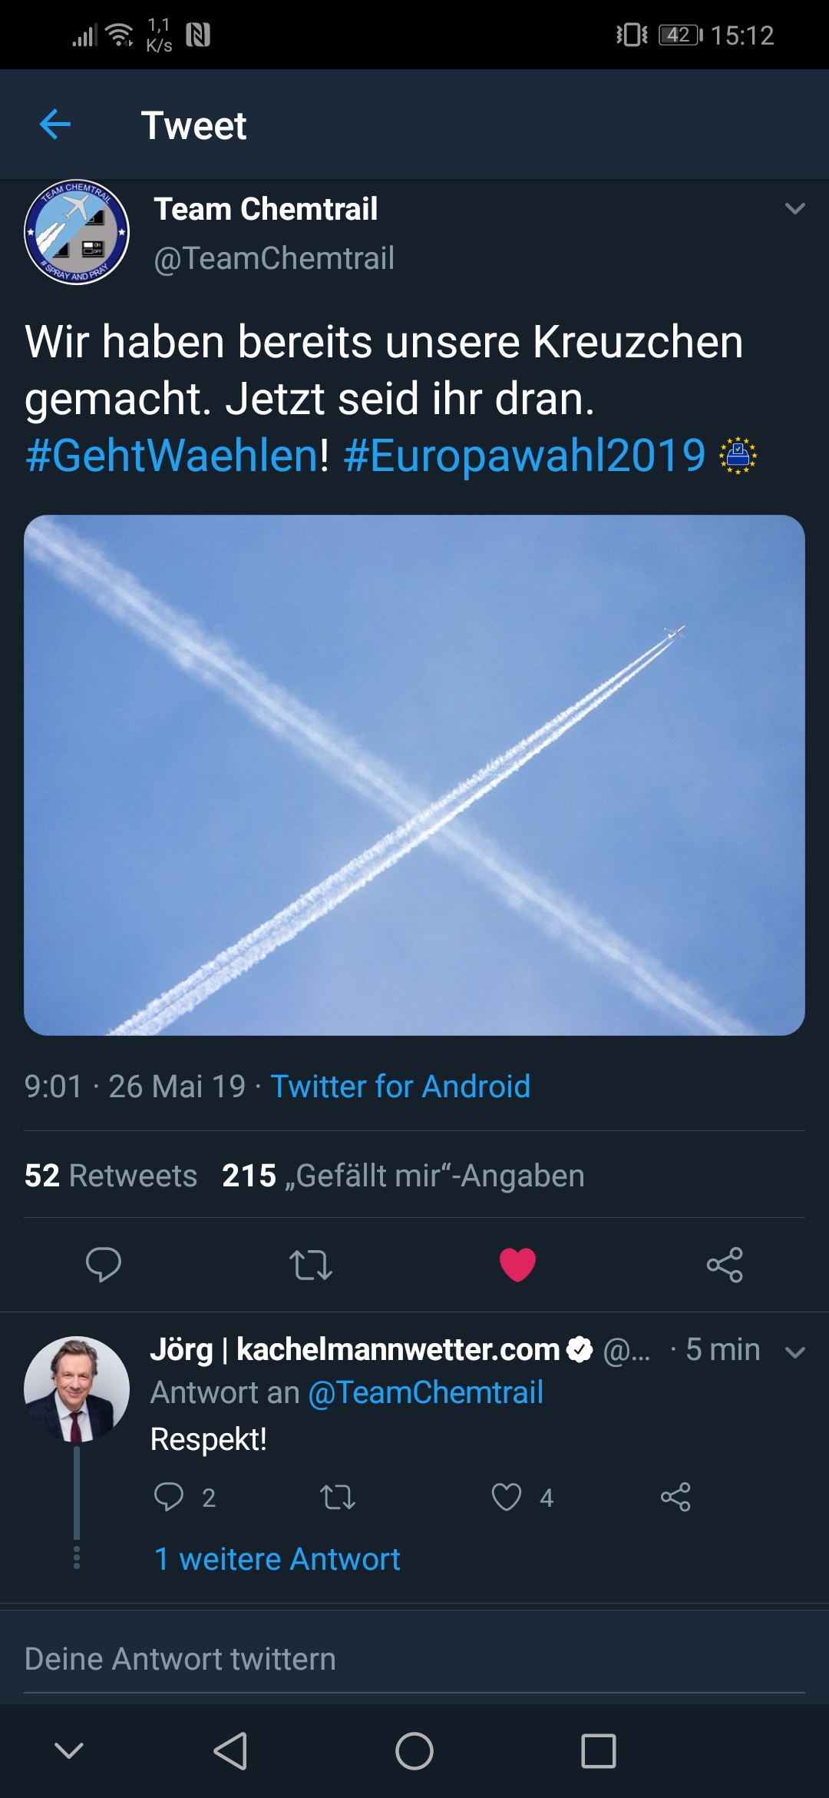Image resolution: width=829 pixels, height=1798 pixels.
Task: Open the contrail X photo
Action: 414,775
